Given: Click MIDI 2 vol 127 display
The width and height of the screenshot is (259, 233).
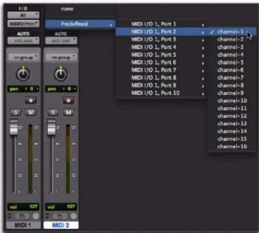Looking at the screenshot, I should (x=61, y=207).
